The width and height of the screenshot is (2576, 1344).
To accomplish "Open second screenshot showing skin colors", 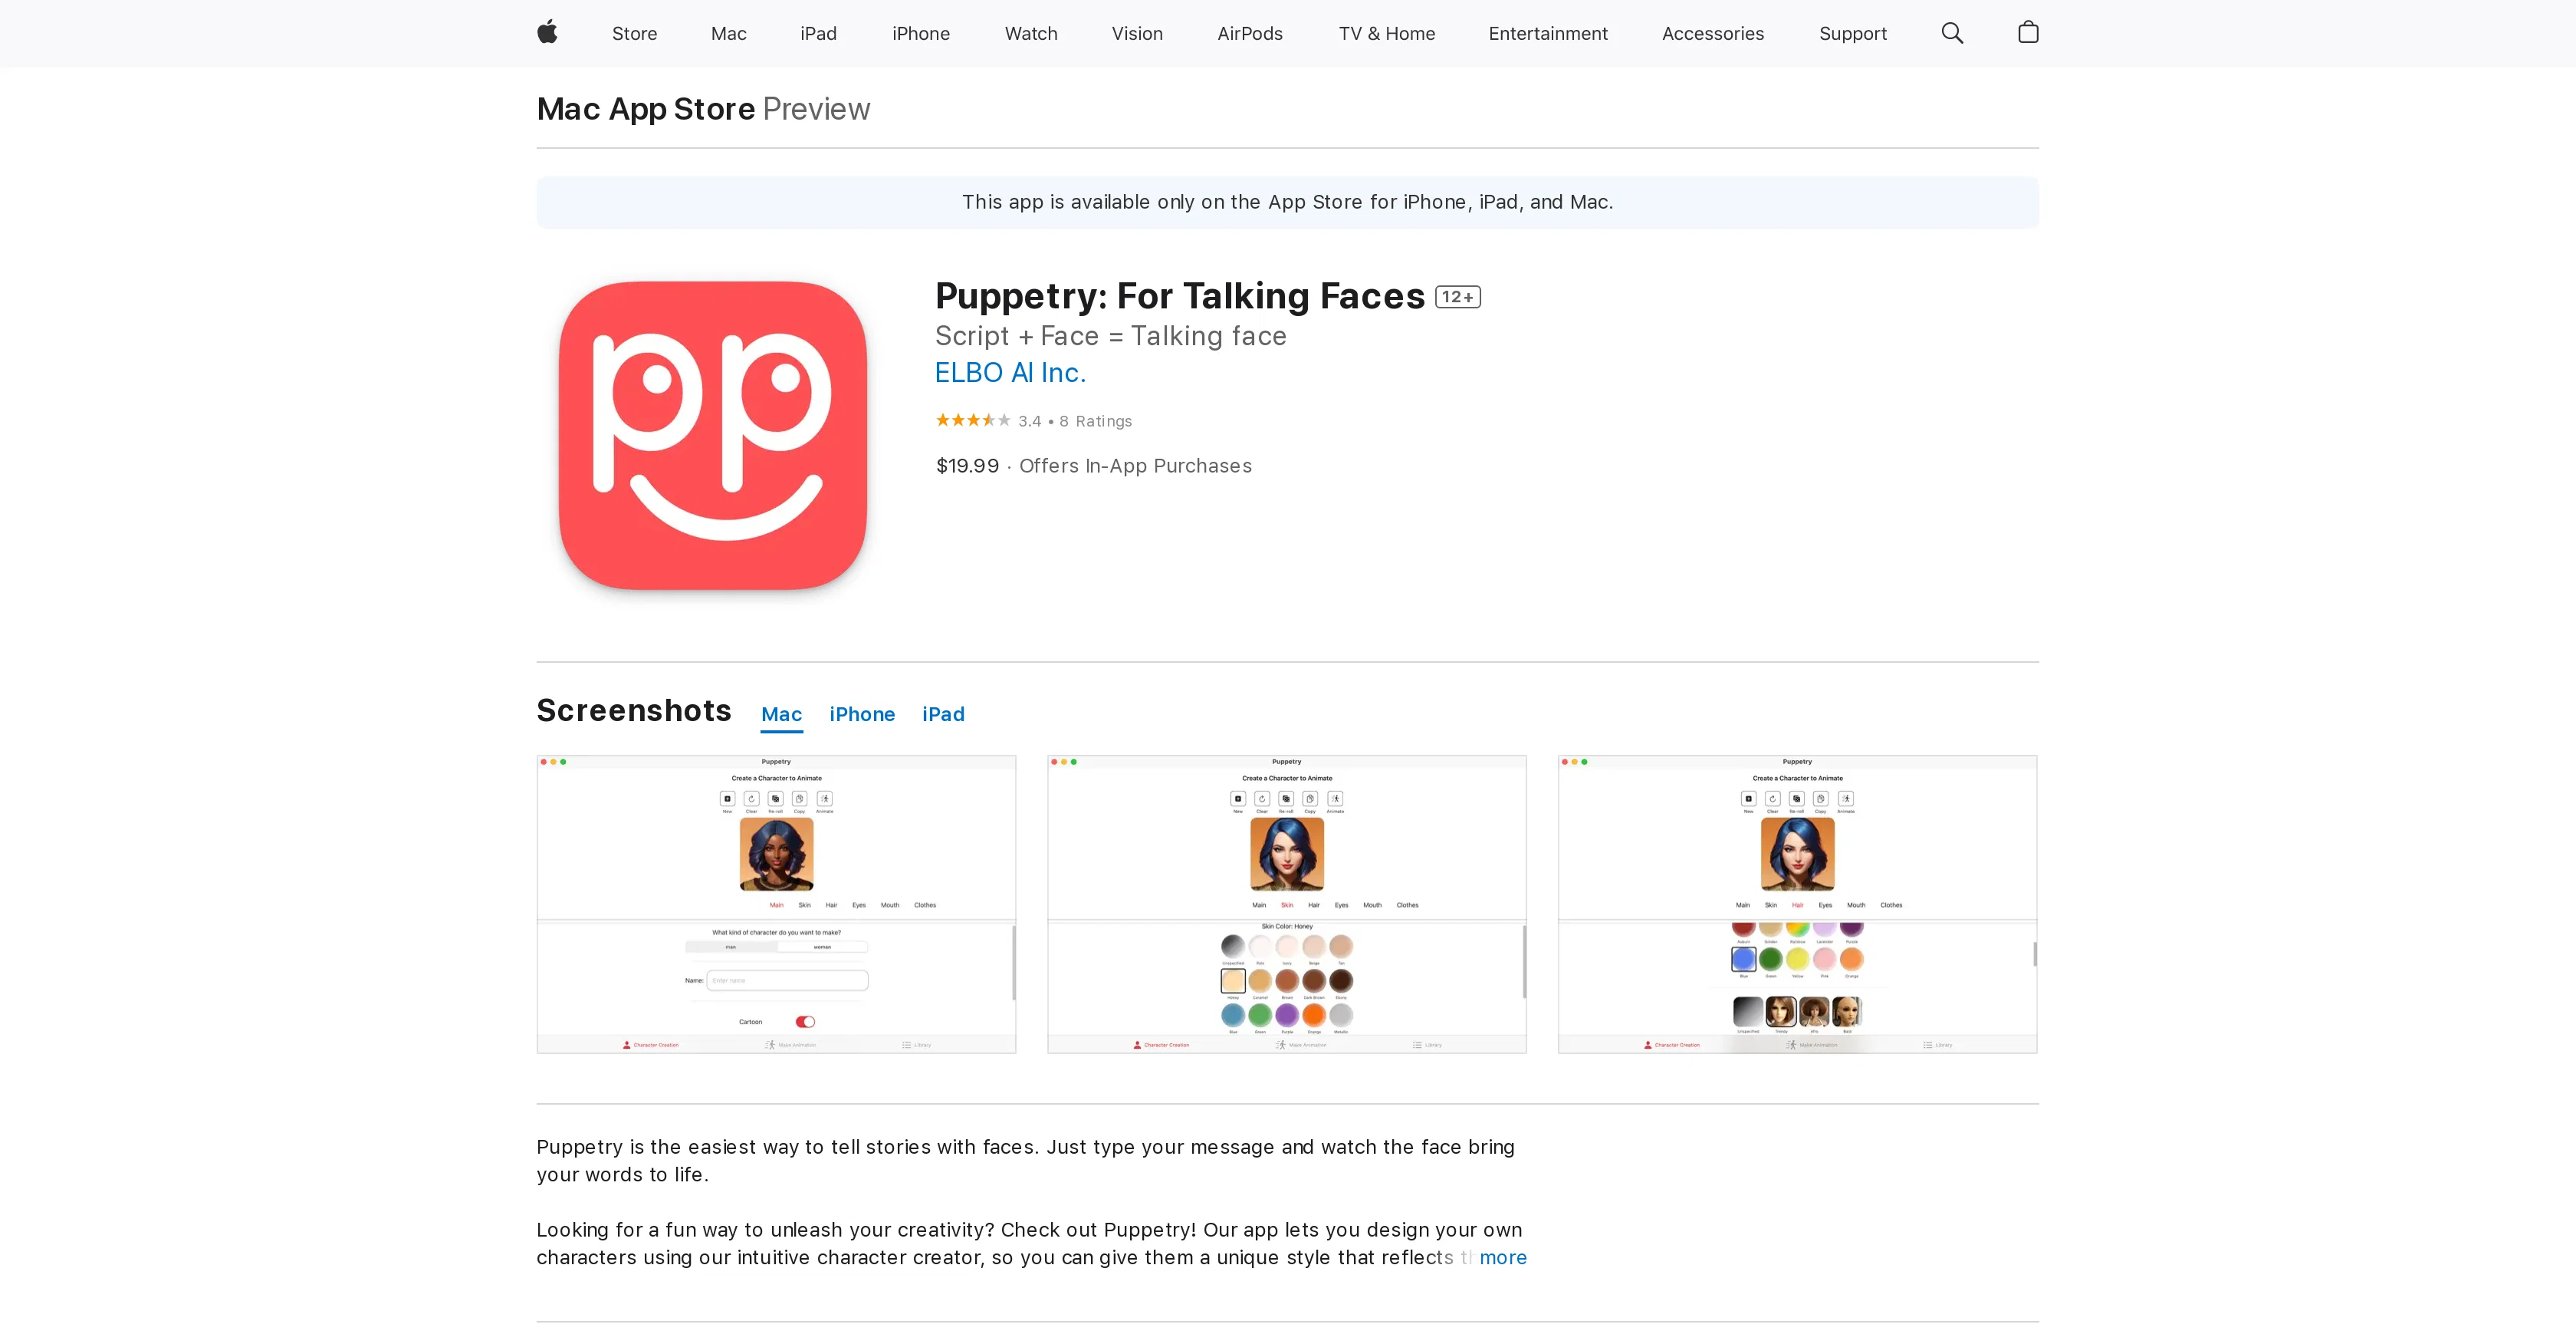I will [x=1287, y=904].
